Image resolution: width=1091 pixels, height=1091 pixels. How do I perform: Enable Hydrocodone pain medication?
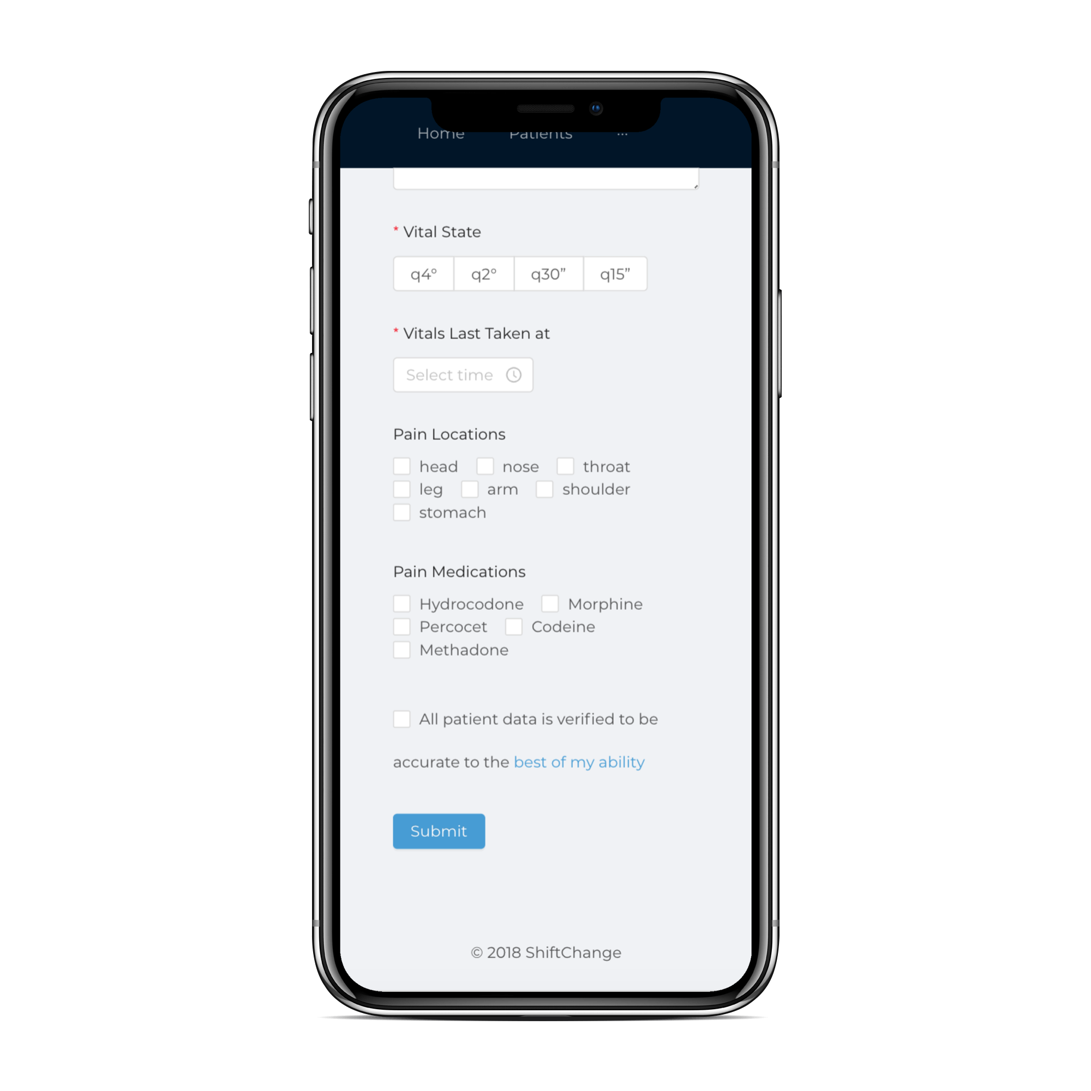coord(400,603)
